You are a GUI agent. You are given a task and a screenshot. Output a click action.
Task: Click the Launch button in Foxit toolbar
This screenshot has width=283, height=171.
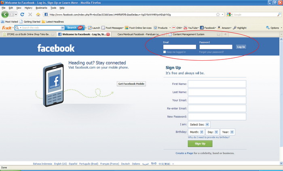coord(94,28)
